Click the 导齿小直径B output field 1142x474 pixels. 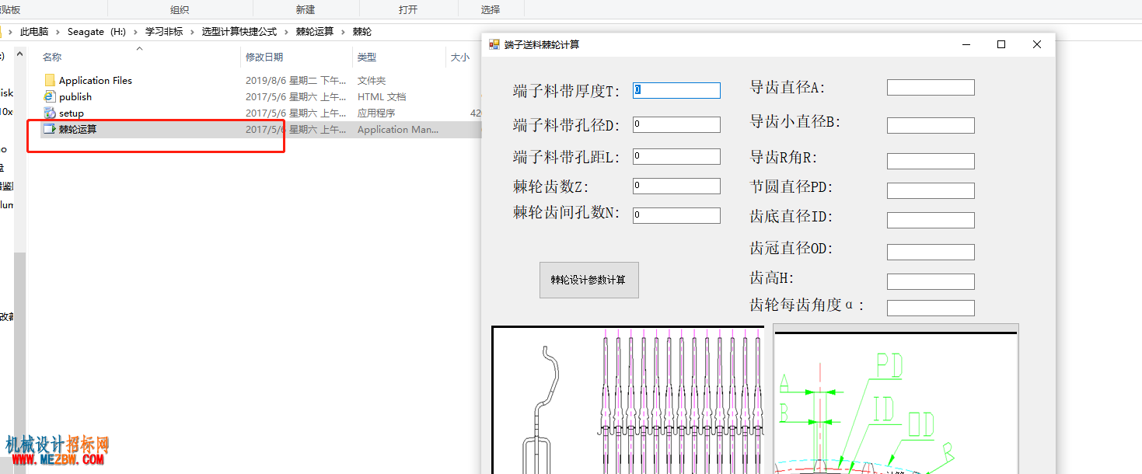(x=931, y=125)
